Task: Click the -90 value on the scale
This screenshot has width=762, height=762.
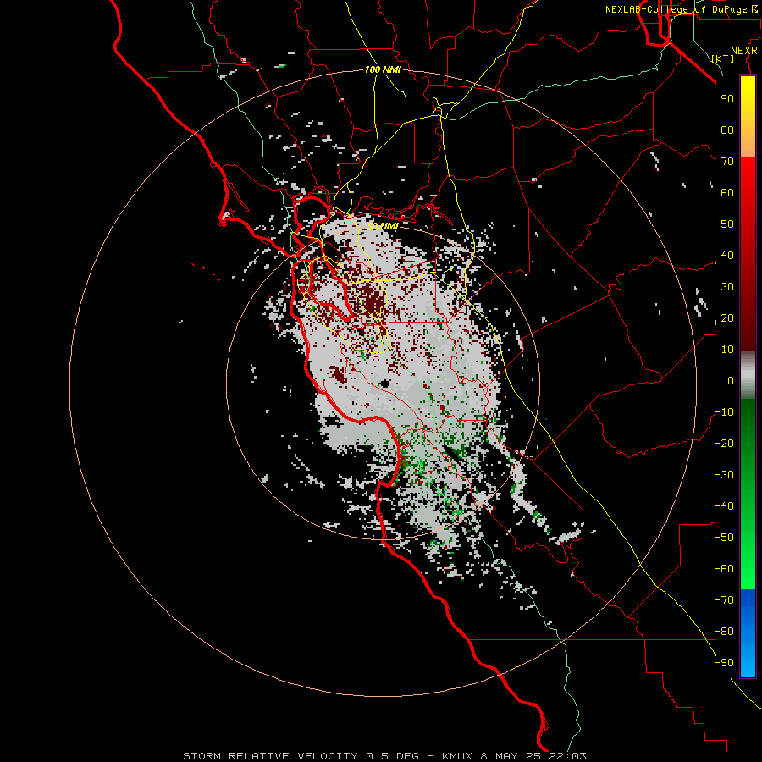Action: click(x=724, y=663)
